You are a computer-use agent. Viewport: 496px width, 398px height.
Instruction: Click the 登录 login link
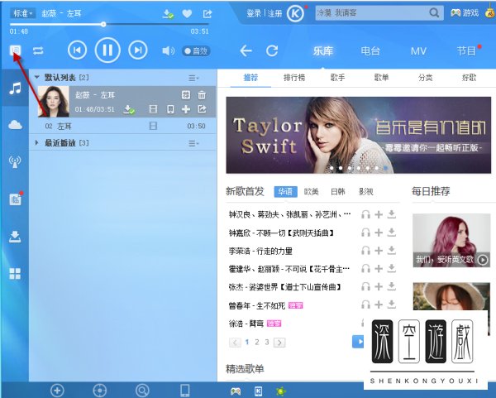[254, 14]
